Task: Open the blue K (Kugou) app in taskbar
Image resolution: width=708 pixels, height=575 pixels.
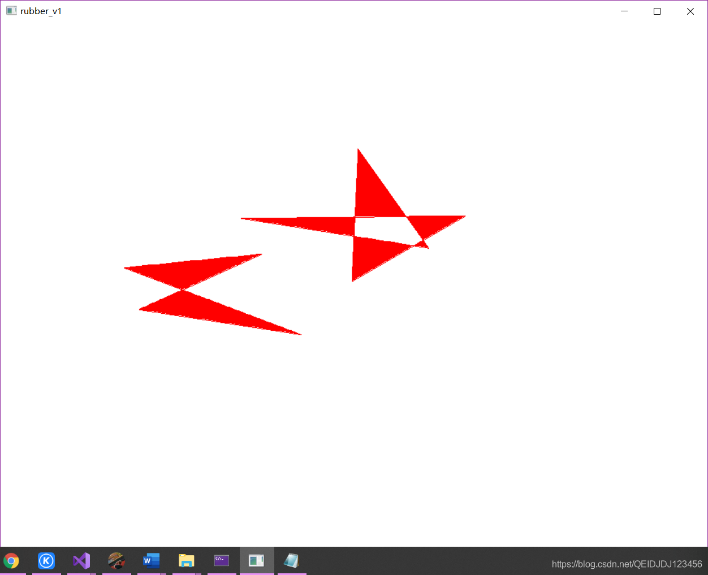Action: 46,561
